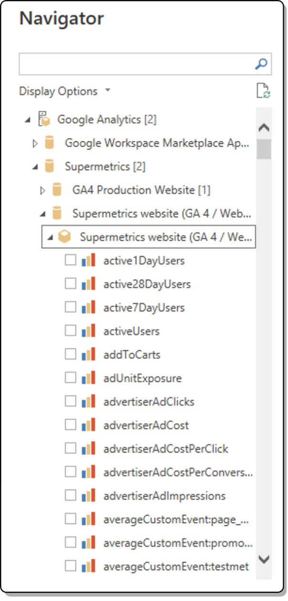The width and height of the screenshot is (288, 601).
Task: Click the Supermetrics folder database icon
Action: (49, 166)
